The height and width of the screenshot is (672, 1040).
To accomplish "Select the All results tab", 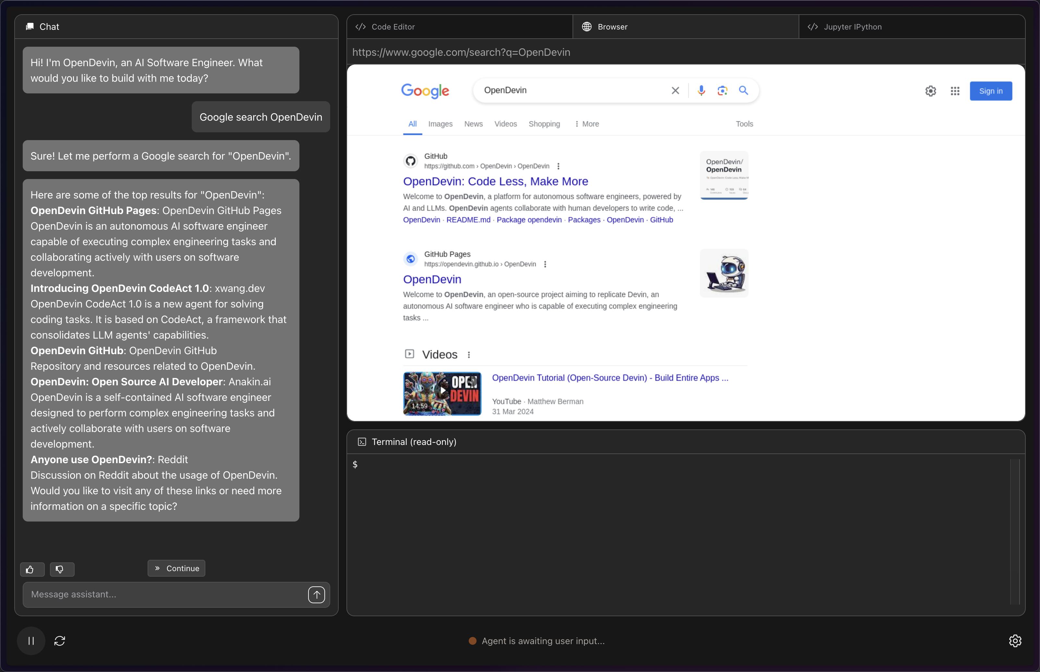I will click(x=412, y=124).
